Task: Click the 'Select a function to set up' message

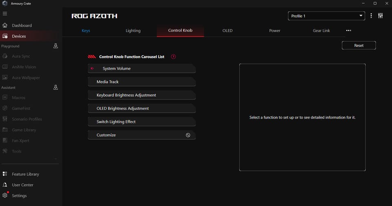Action: pos(302,117)
